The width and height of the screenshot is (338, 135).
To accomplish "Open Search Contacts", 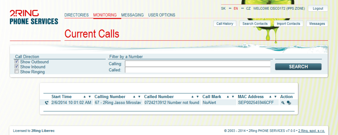I will (x=255, y=23).
